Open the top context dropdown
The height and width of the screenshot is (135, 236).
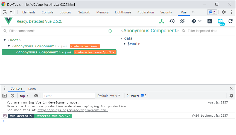(x=24, y=96)
